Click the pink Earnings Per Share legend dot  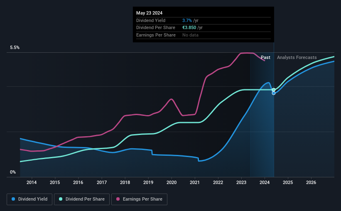click(118, 199)
